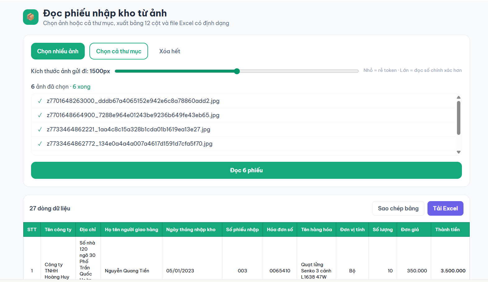Click the 'Tên công ty' column header

pos(58,230)
